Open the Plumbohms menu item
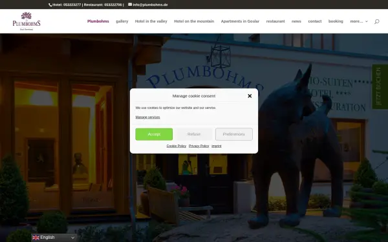This screenshot has width=388, height=242. [x=98, y=21]
